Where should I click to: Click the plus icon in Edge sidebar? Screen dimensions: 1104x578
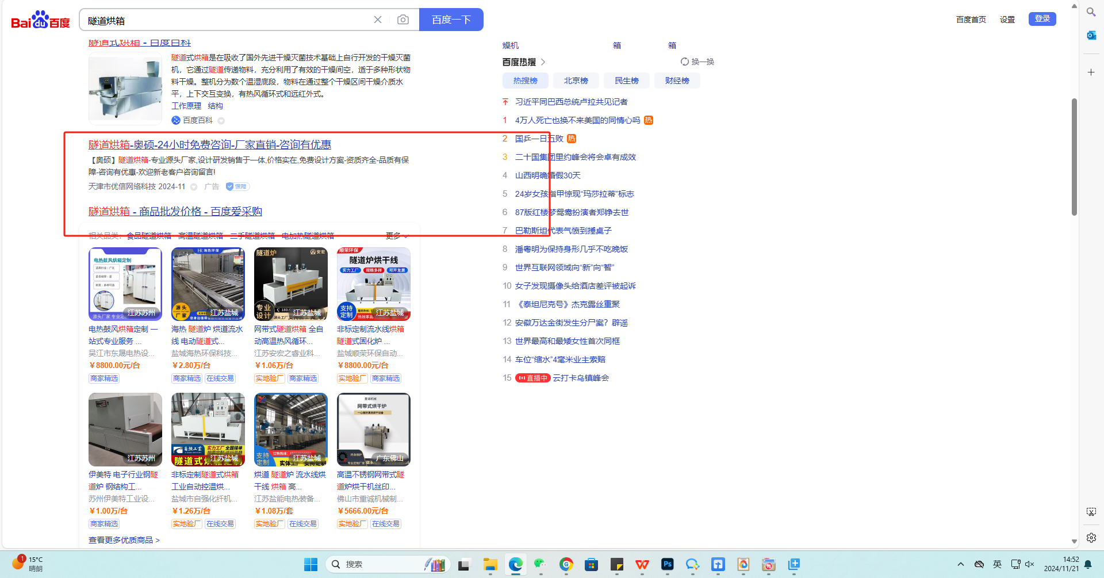coord(1091,72)
